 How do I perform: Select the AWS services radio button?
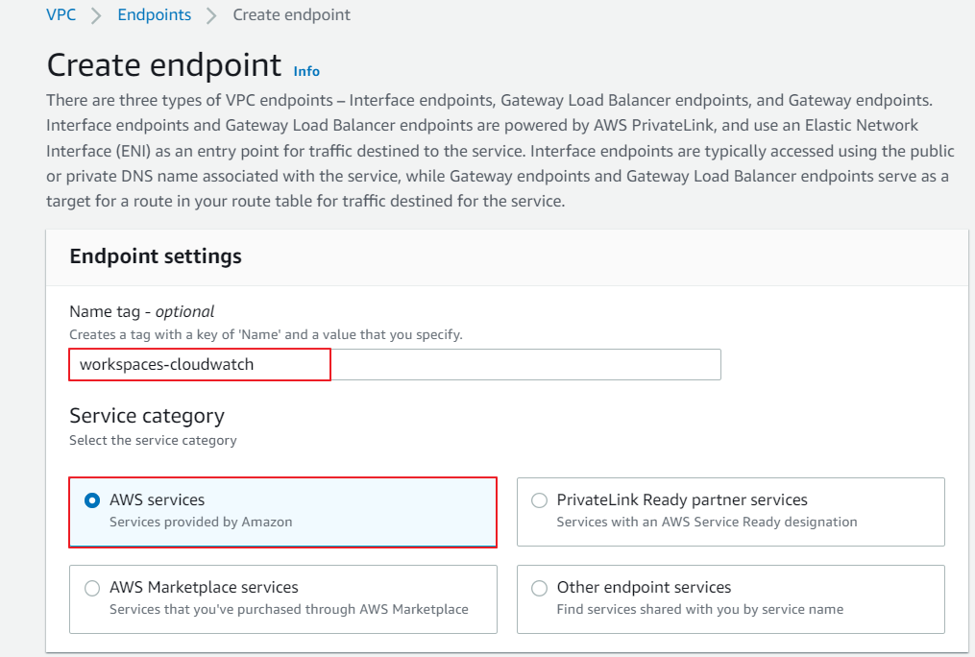[92, 500]
